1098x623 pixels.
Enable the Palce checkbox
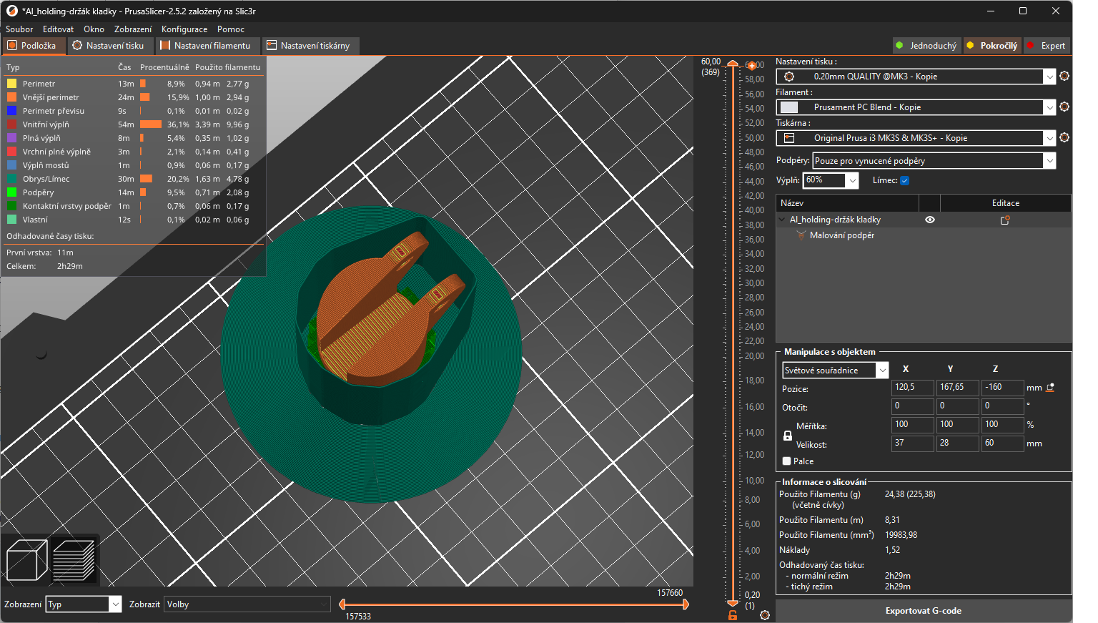(x=787, y=461)
